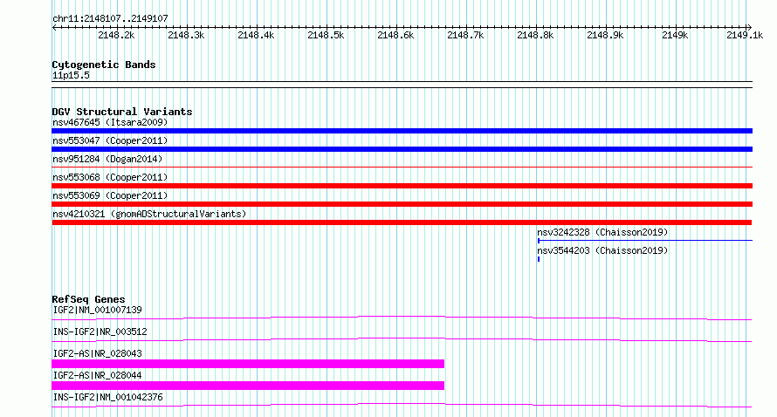Click the 2148.9k ruler tick label
The width and height of the screenshot is (777, 417).
[605, 35]
